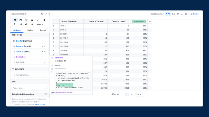This screenshot has height=117, width=209.
Task: Remove the Correlation field with X
Action: [42, 57]
